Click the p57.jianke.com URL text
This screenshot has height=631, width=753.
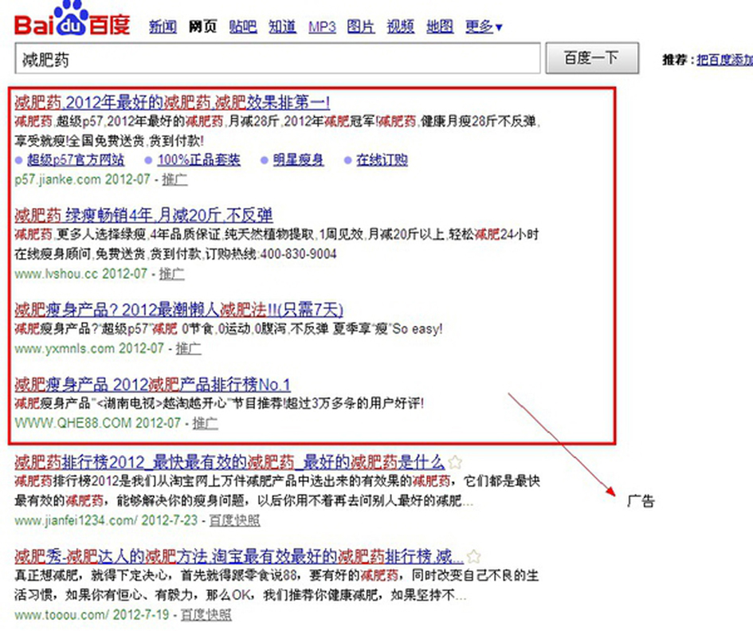pos(57,179)
